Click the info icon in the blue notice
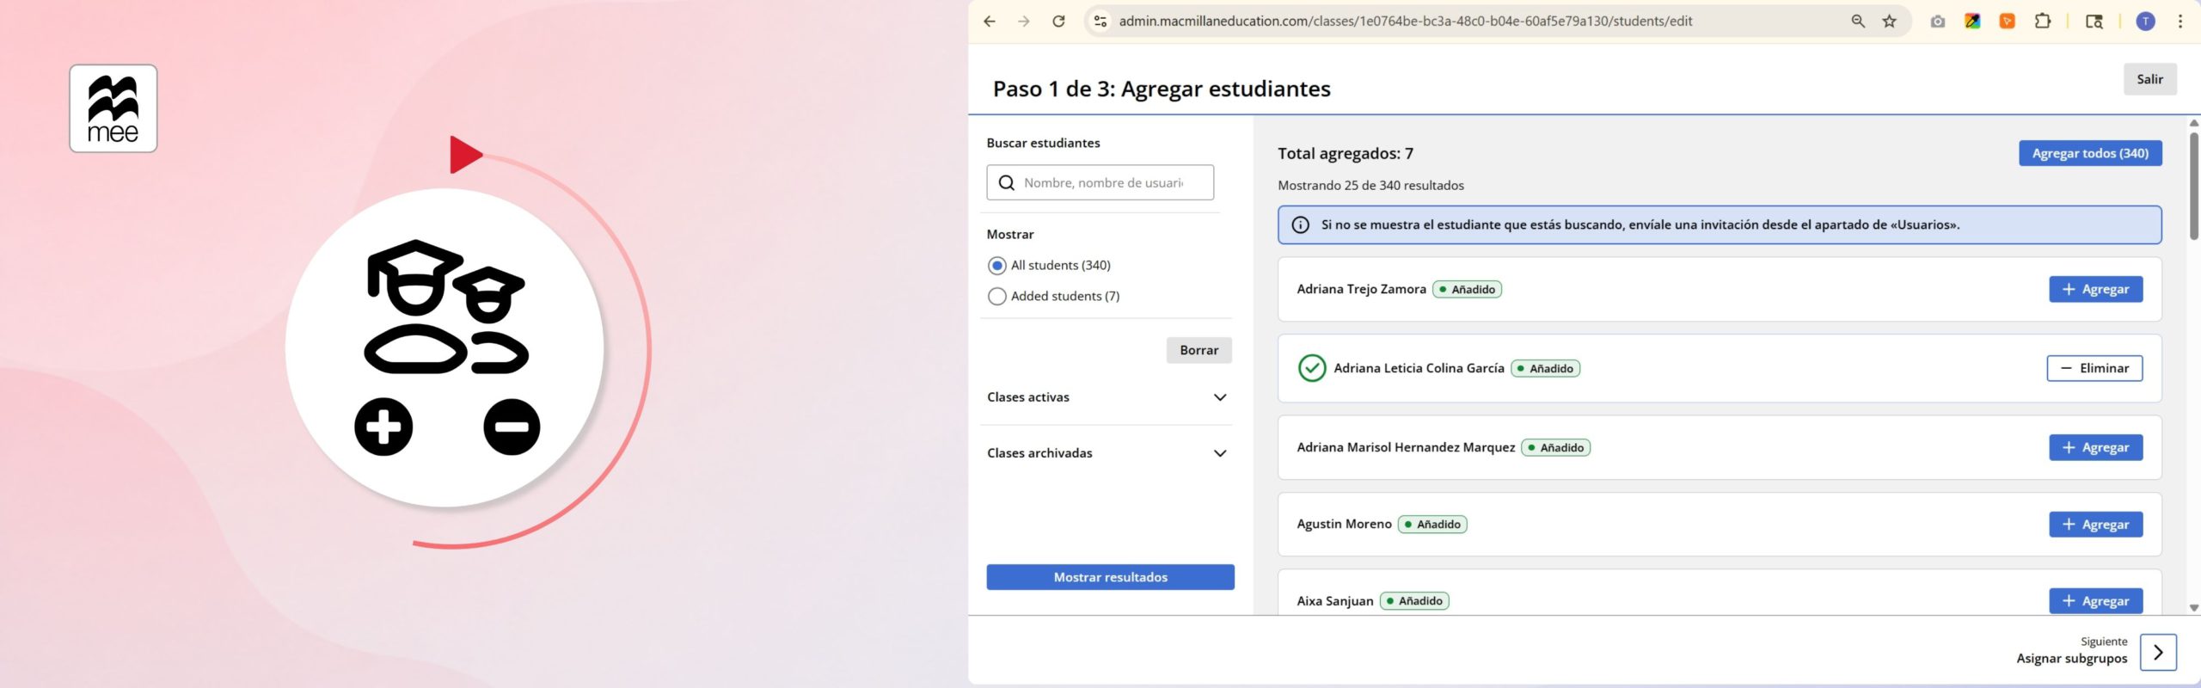This screenshot has width=2201, height=688. pyautogui.click(x=1301, y=224)
